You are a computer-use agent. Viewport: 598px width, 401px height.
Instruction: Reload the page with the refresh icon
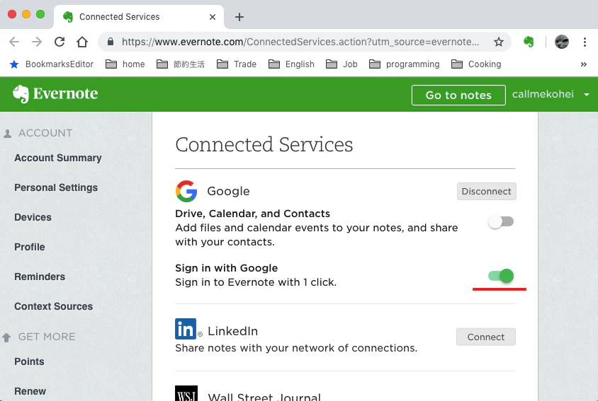(x=60, y=42)
